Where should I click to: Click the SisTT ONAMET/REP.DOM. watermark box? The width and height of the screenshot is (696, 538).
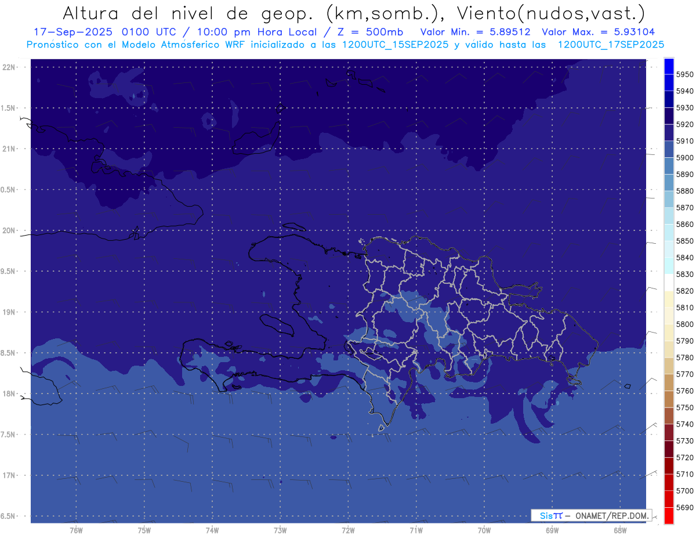tap(591, 515)
